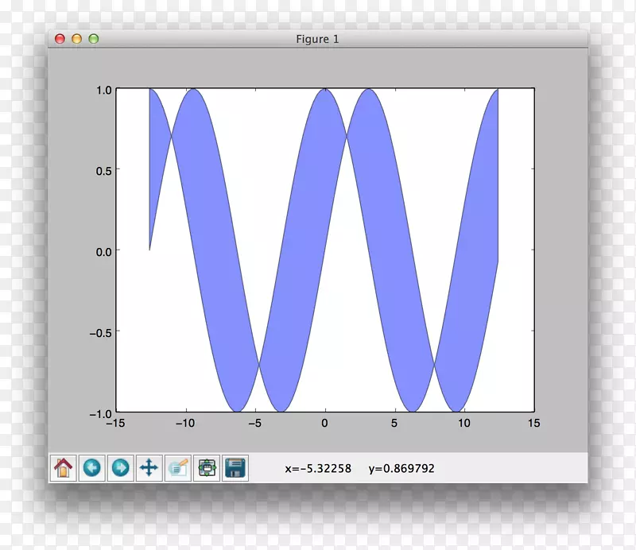636x550 pixels.
Task: Expand the window with the green zoom button
Action: click(95, 38)
